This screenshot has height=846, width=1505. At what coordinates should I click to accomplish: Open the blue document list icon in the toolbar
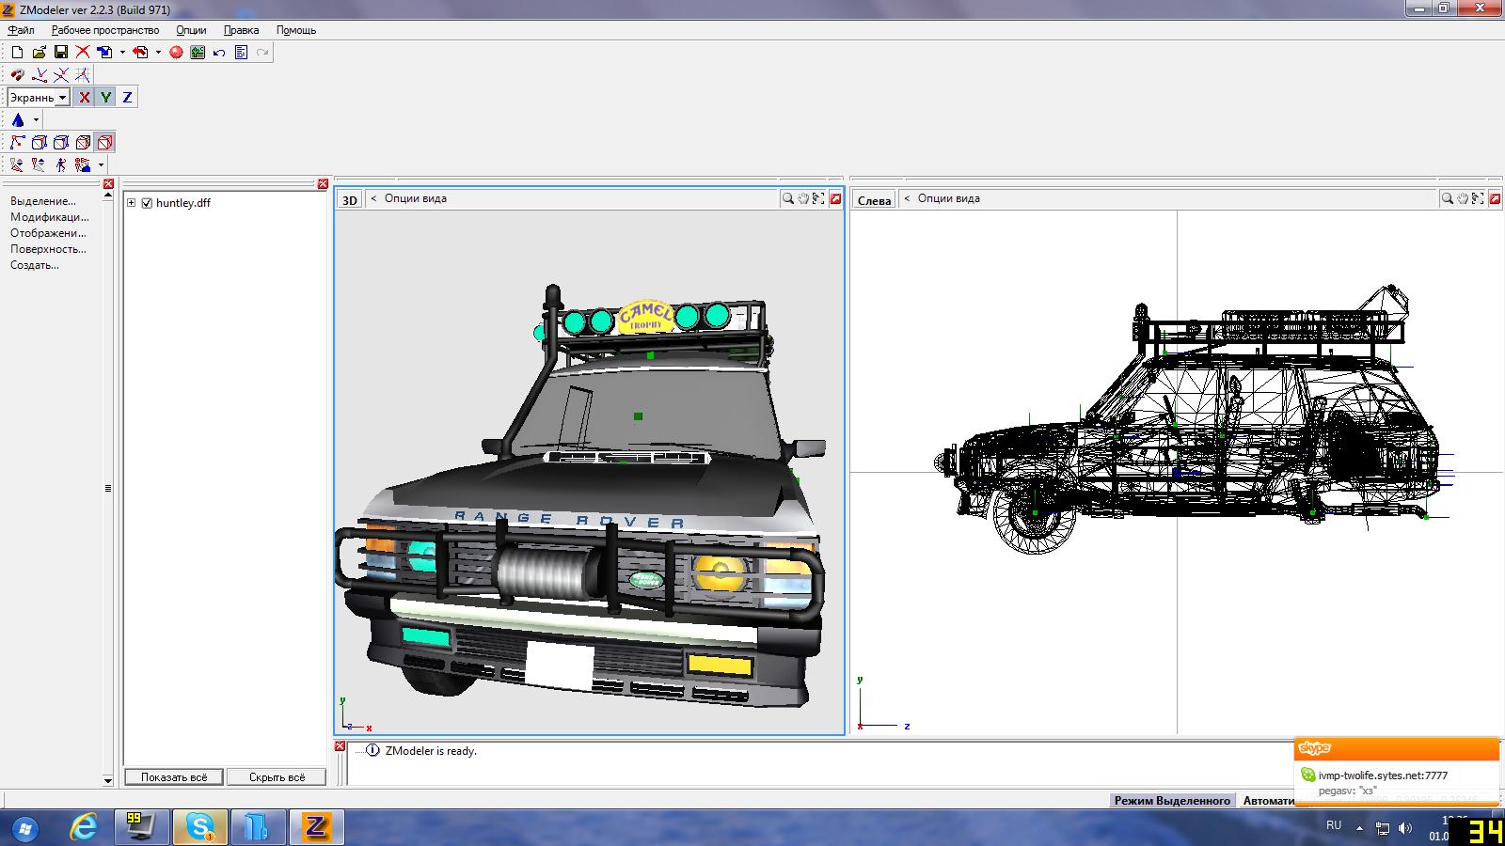point(241,53)
